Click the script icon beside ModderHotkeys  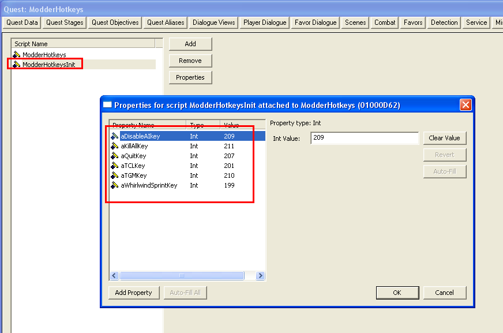point(16,54)
